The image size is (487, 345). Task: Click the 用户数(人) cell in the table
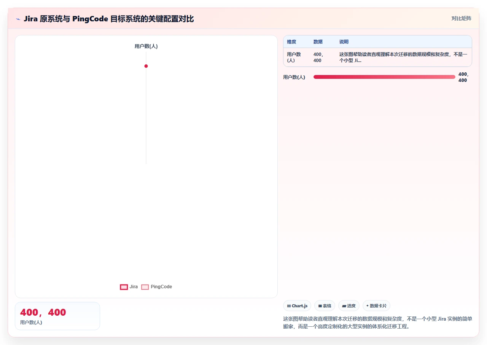click(x=294, y=57)
